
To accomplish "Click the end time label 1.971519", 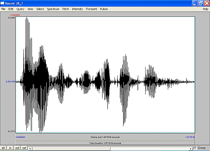I will pyautogui.click(x=190, y=137).
